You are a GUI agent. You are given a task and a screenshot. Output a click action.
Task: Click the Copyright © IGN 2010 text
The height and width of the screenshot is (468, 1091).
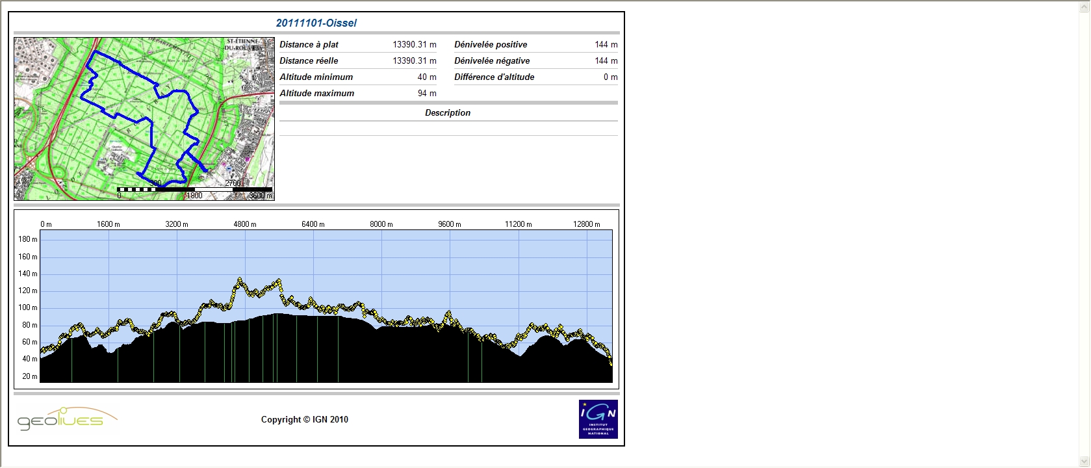[x=304, y=419]
